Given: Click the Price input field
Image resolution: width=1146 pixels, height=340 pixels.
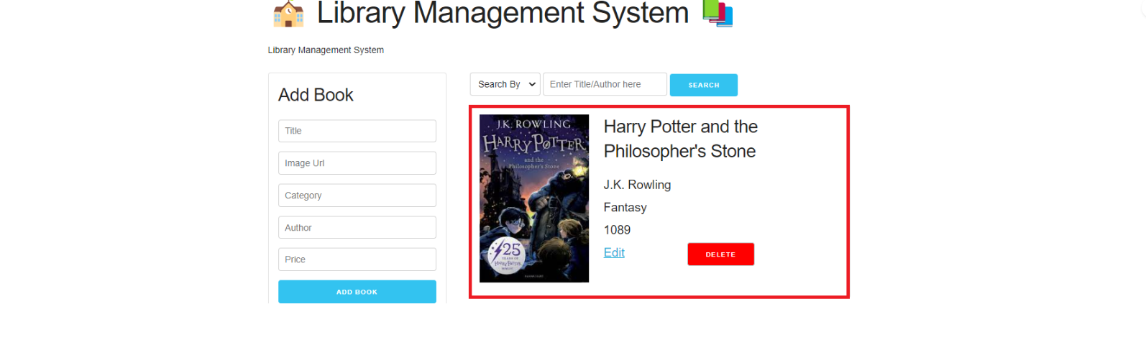Looking at the screenshot, I should pos(357,259).
